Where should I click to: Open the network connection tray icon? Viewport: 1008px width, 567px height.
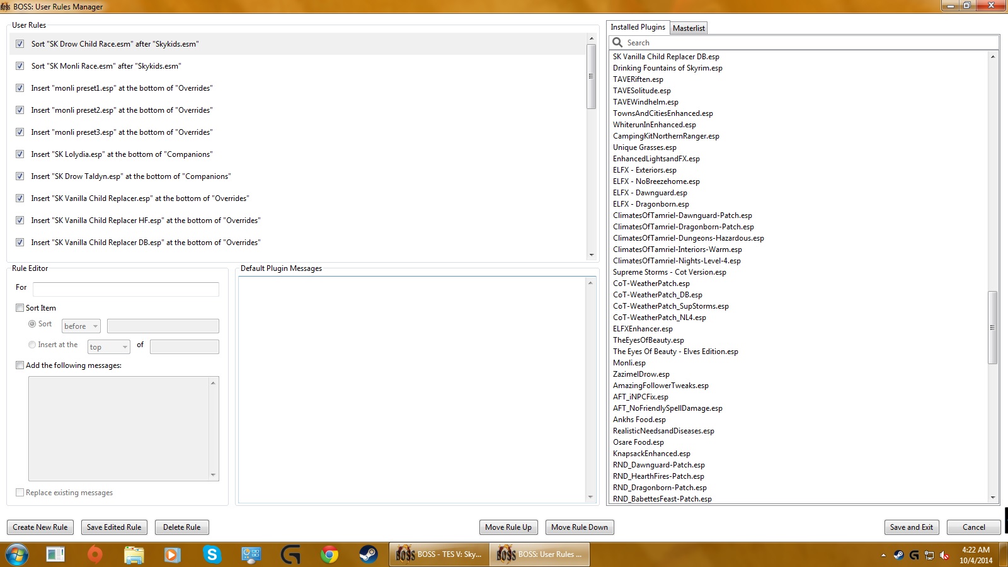pos(929,555)
